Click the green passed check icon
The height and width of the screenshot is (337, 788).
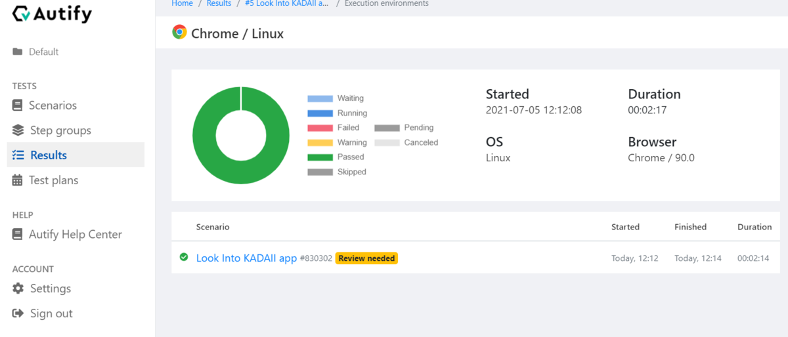[x=184, y=257]
